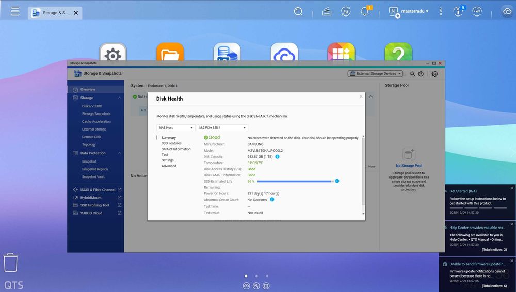The image size is (516, 292).
Task: Open background tasks icon in top bar
Action: (x=327, y=12)
